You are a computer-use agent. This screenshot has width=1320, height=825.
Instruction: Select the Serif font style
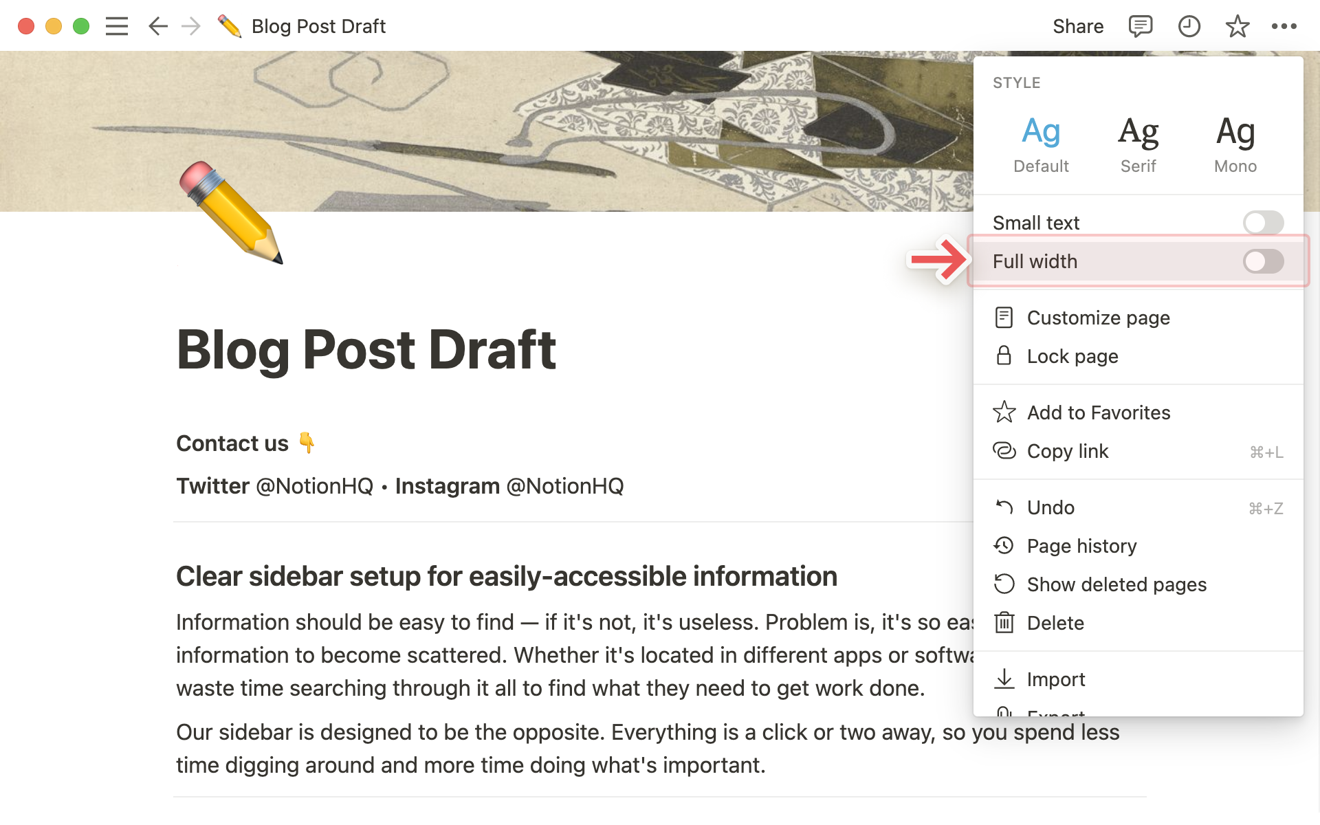click(x=1138, y=141)
